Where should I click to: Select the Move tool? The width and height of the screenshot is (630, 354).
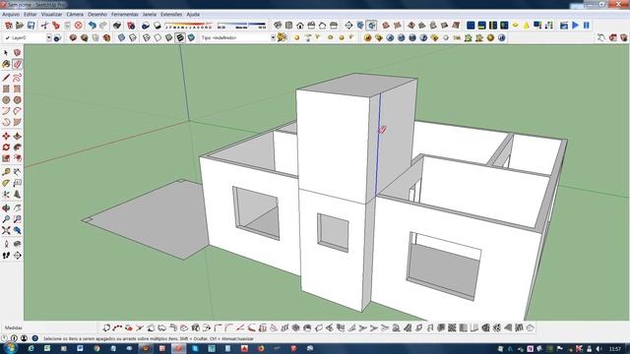(6, 137)
